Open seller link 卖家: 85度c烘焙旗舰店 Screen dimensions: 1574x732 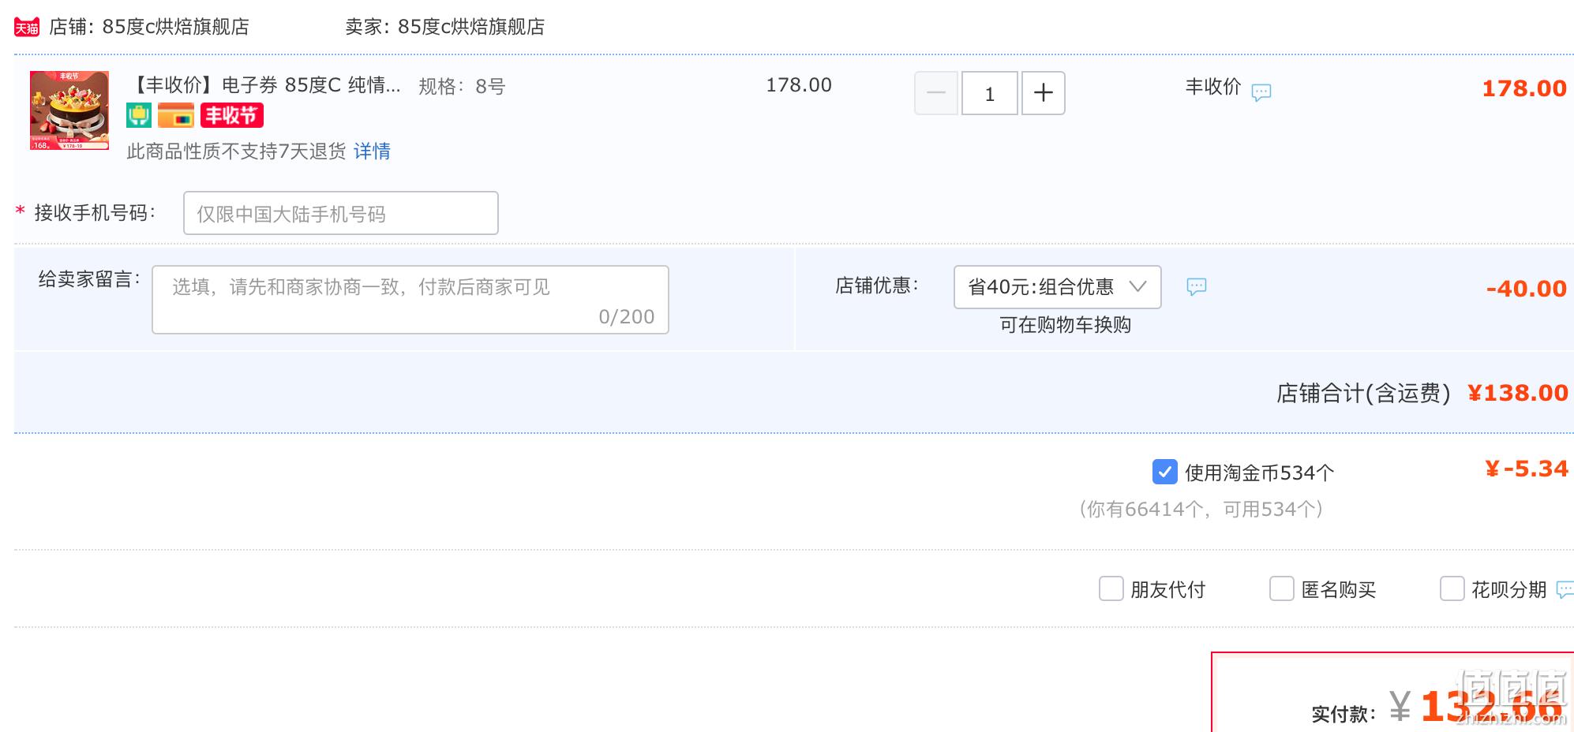pyautogui.click(x=445, y=27)
